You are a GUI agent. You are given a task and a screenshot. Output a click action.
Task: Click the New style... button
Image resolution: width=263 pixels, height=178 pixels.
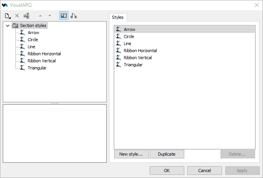[x=131, y=154]
